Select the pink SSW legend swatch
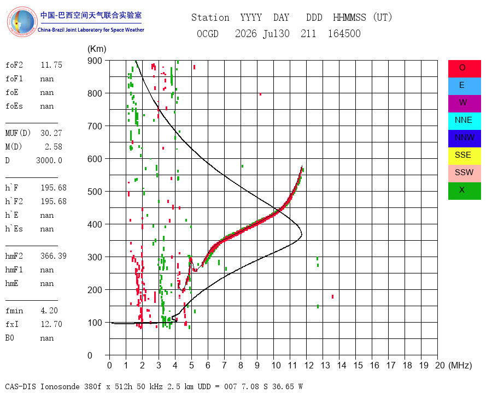The width and height of the screenshot is (492, 393). [464, 174]
